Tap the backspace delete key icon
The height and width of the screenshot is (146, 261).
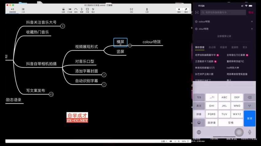(x=250, y=97)
